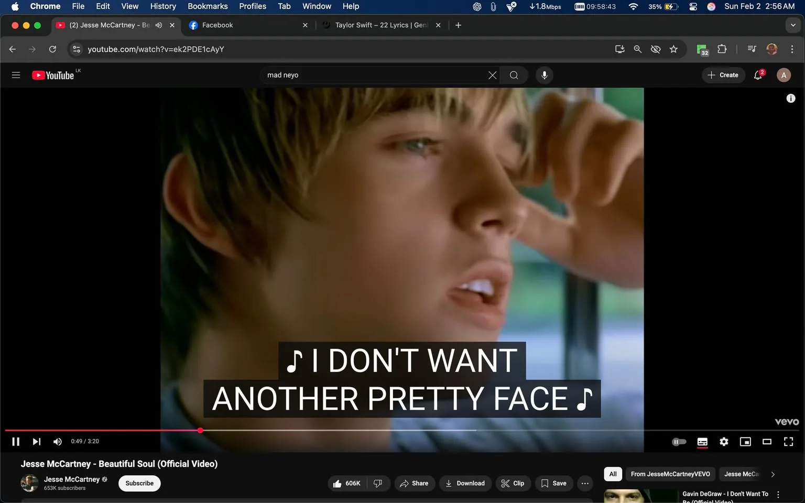This screenshot has height=503, width=805.
Task: Turn off closed captions
Action: click(x=702, y=441)
